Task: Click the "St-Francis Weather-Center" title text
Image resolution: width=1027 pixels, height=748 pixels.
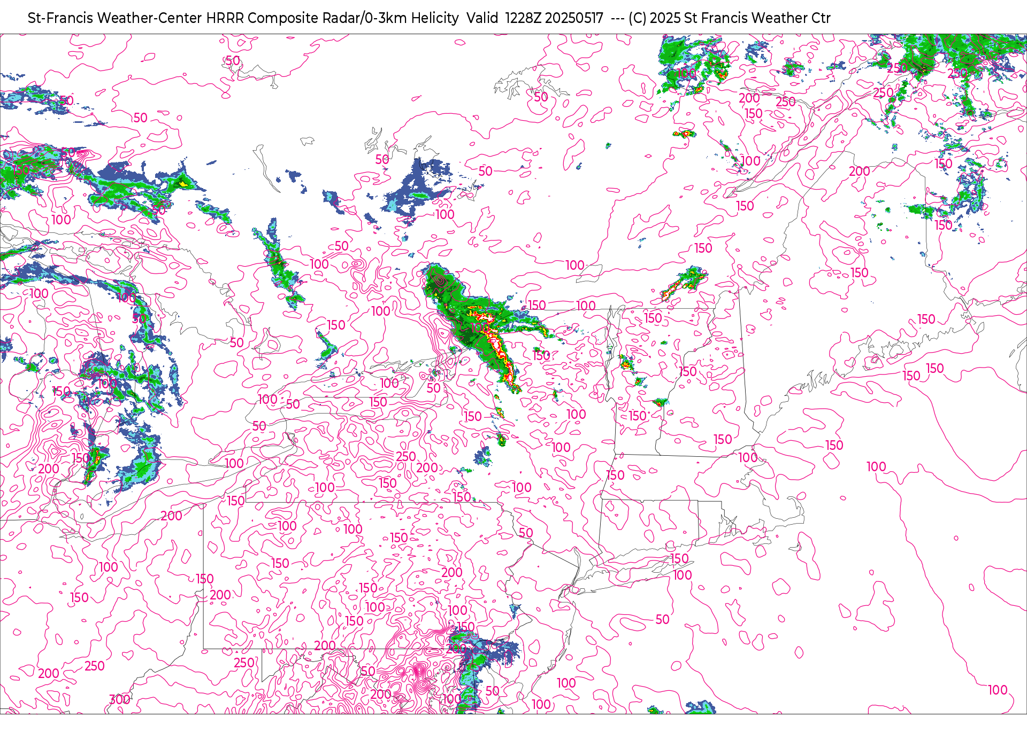Action: (x=115, y=18)
